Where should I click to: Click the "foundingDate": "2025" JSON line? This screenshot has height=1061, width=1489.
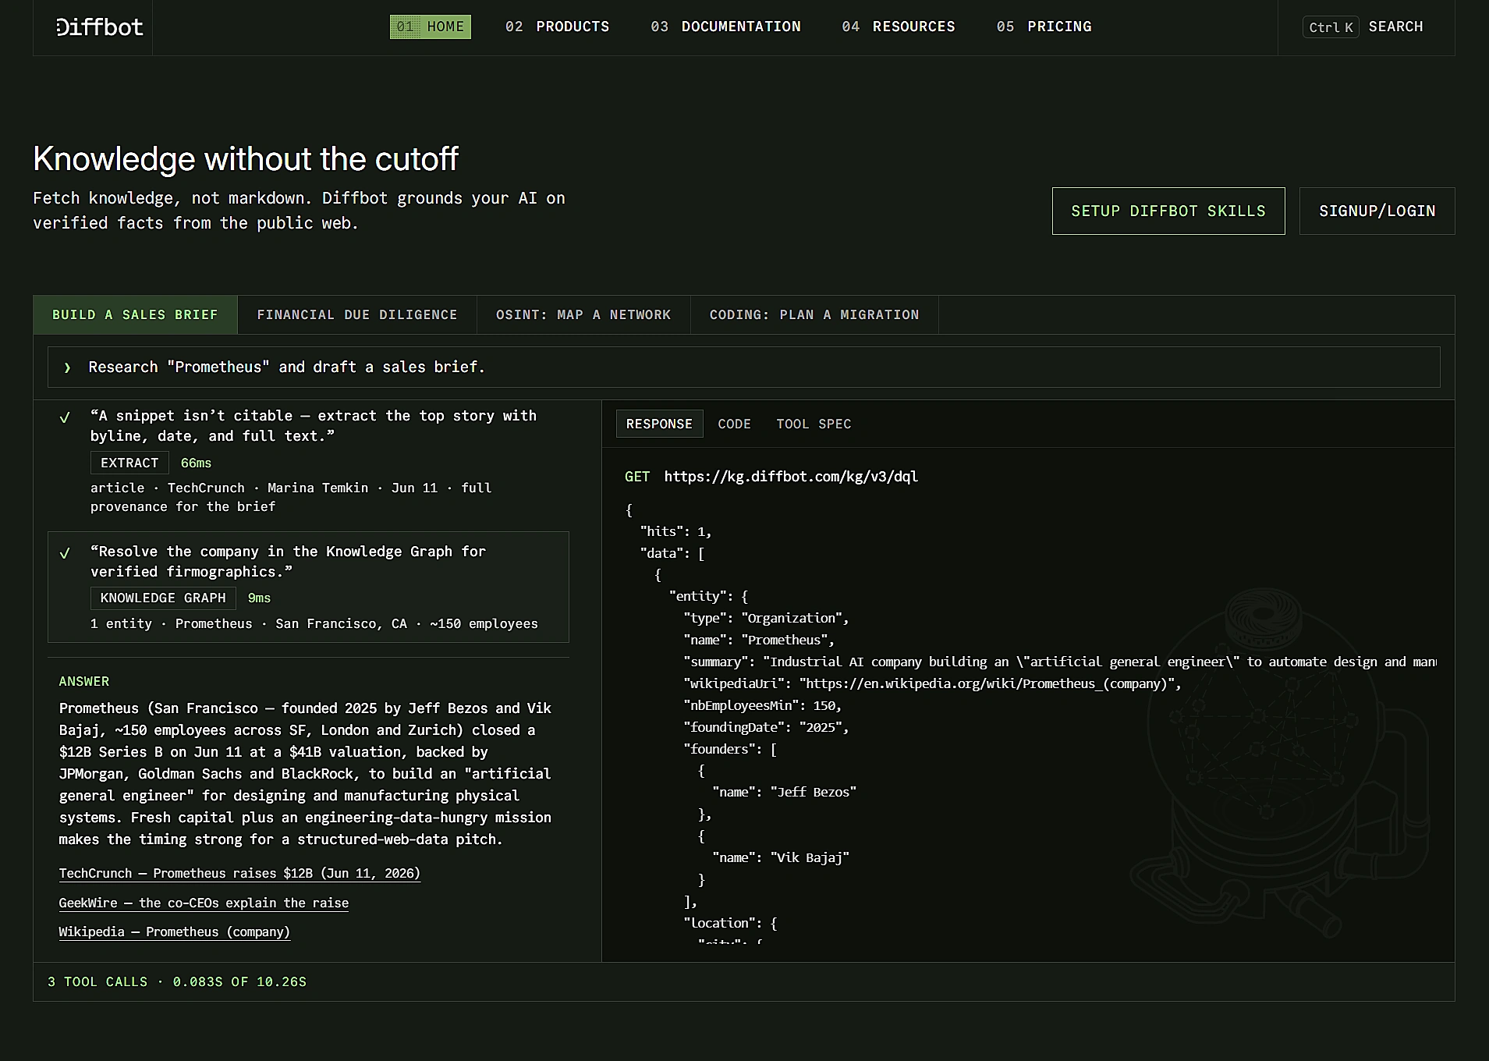[766, 727]
